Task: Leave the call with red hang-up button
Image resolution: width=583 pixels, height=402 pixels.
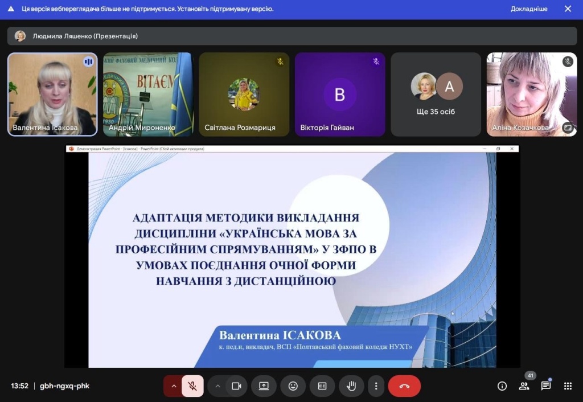Action: pos(404,386)
